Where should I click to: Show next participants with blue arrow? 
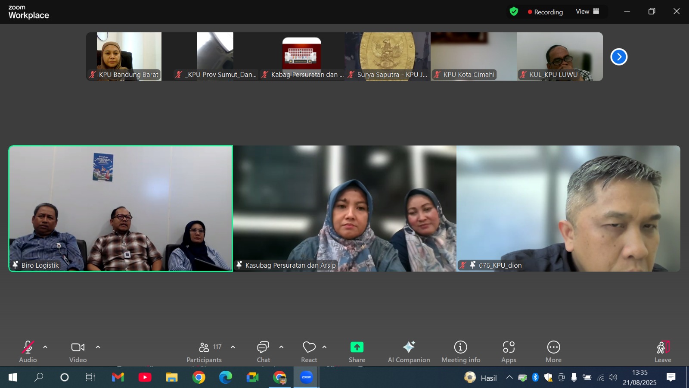pyautogui.click(x=619, y=57)
